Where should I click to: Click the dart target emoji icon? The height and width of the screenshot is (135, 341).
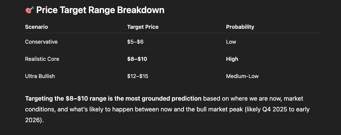pyautogui.click(x=29, y=10)
